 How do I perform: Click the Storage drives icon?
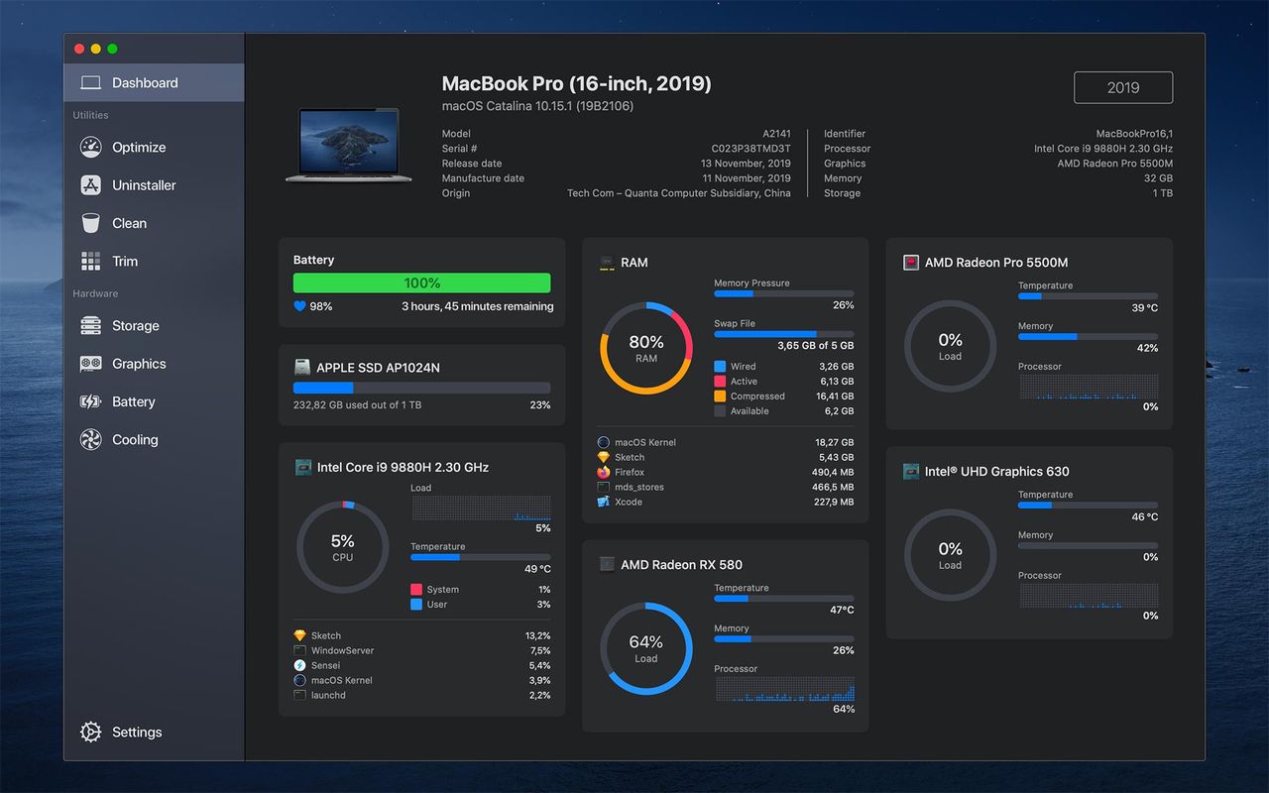click(91, 325)
